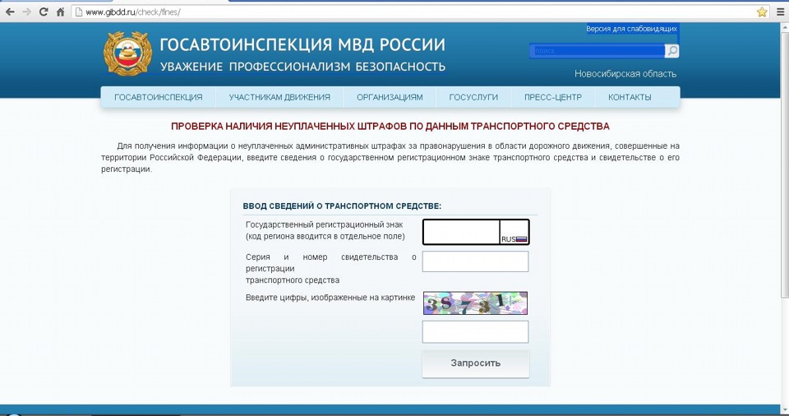789x416 pixels.
Task: Bookmark the page with the star icon
Action: click(762, 12)
